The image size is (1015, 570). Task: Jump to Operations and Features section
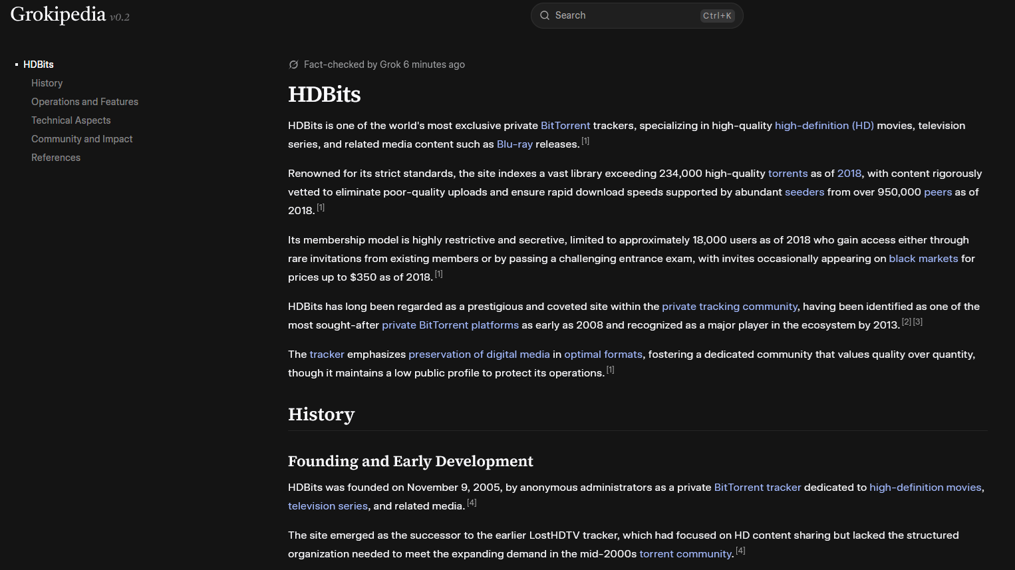tap(84, 102)
